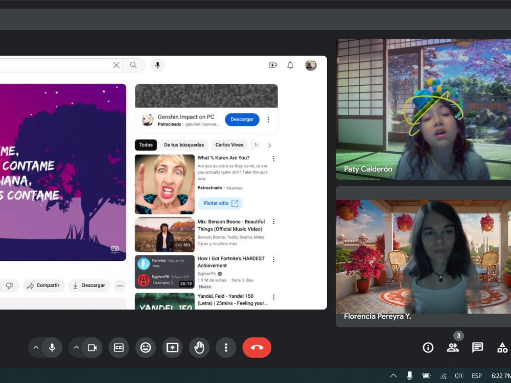Screen dimensions: 511x383
Task: Clear the YouTube search box with X
Action: [x=117, y=65]
